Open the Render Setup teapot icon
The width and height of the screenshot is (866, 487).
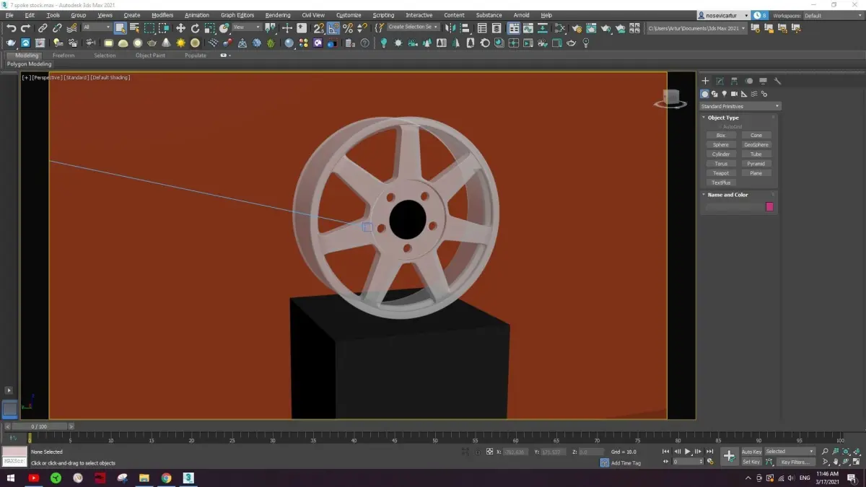click(x=577, y=28)
